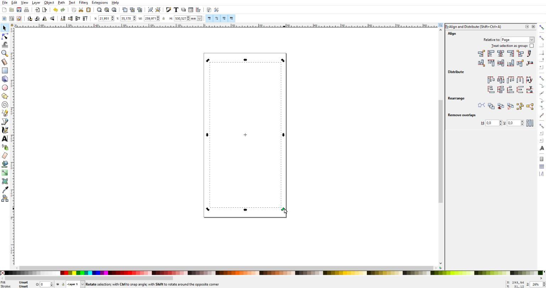Viewport: 546px width, 288px height.
Task: Remove overlaps using the bars icon
Action: pos(530,123)
